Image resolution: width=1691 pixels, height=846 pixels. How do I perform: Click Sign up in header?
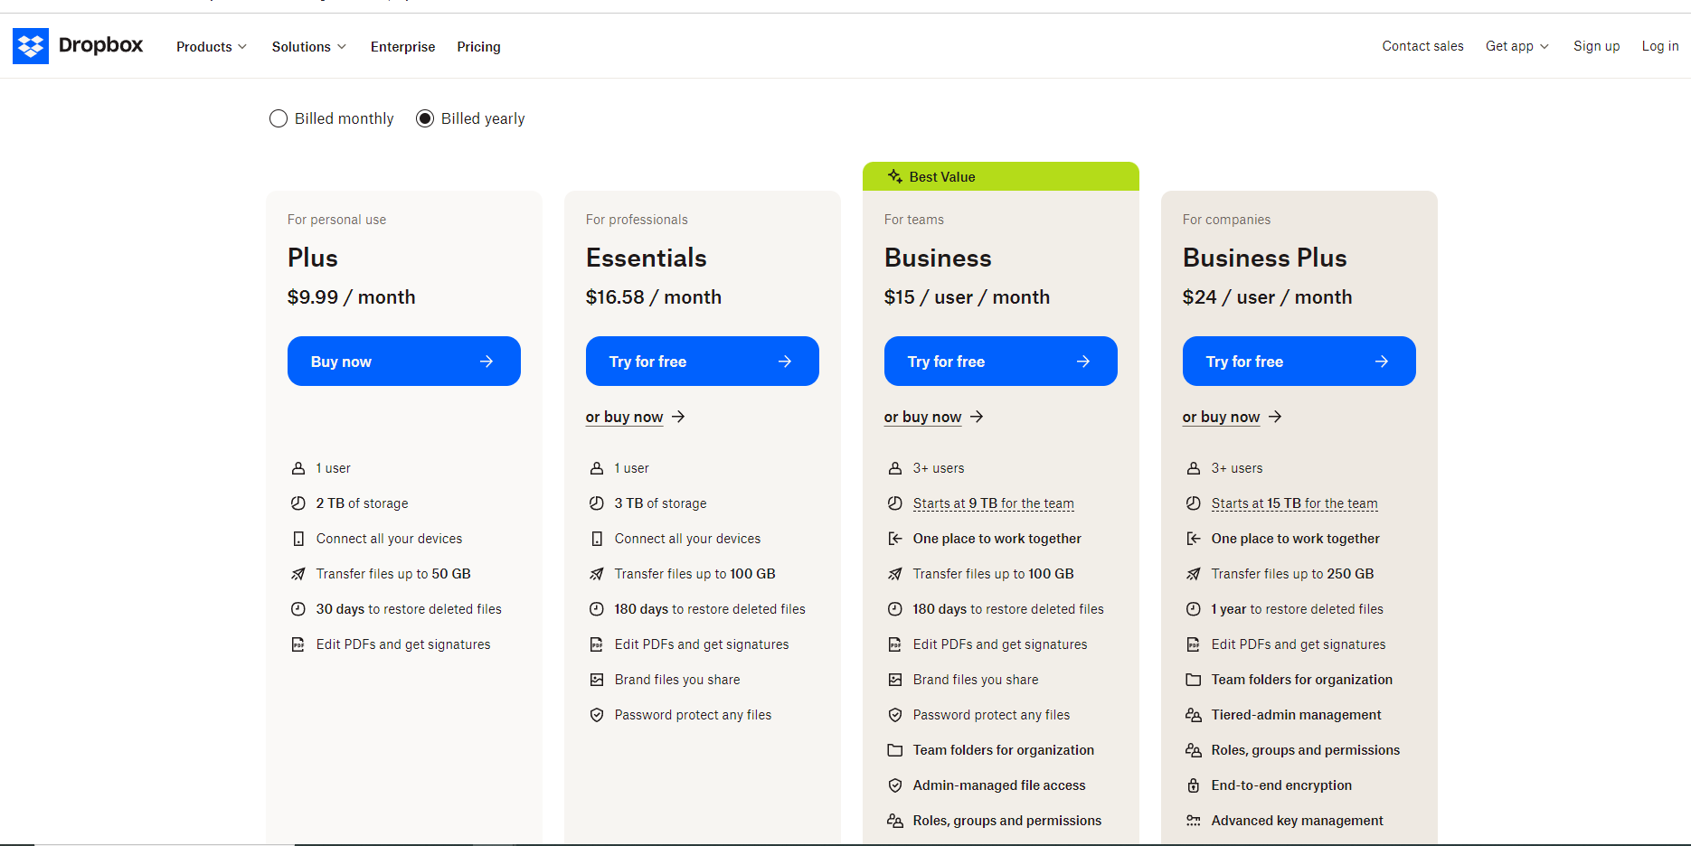(x=1596, y=46)
